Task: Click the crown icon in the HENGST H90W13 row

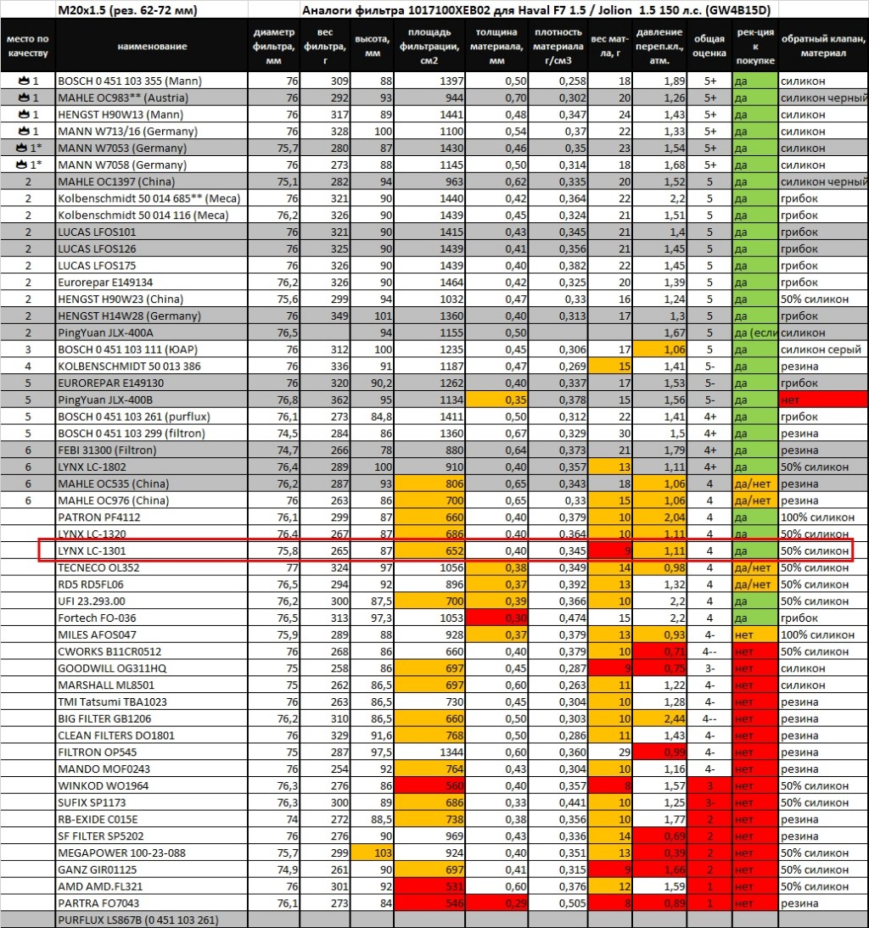Action: coord(24,114)
